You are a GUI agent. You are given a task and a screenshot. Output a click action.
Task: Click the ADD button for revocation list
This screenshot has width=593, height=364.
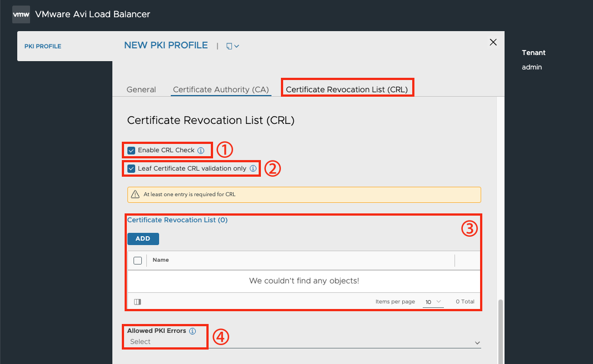pyautogui.click(x=143, y=238)
